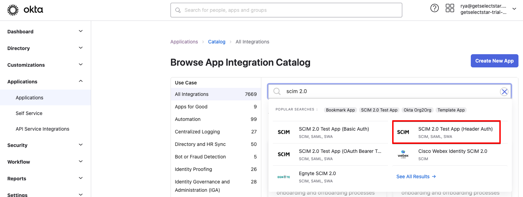
Task: Click the Cisco Webex logo icon
Action: [403, 155]
